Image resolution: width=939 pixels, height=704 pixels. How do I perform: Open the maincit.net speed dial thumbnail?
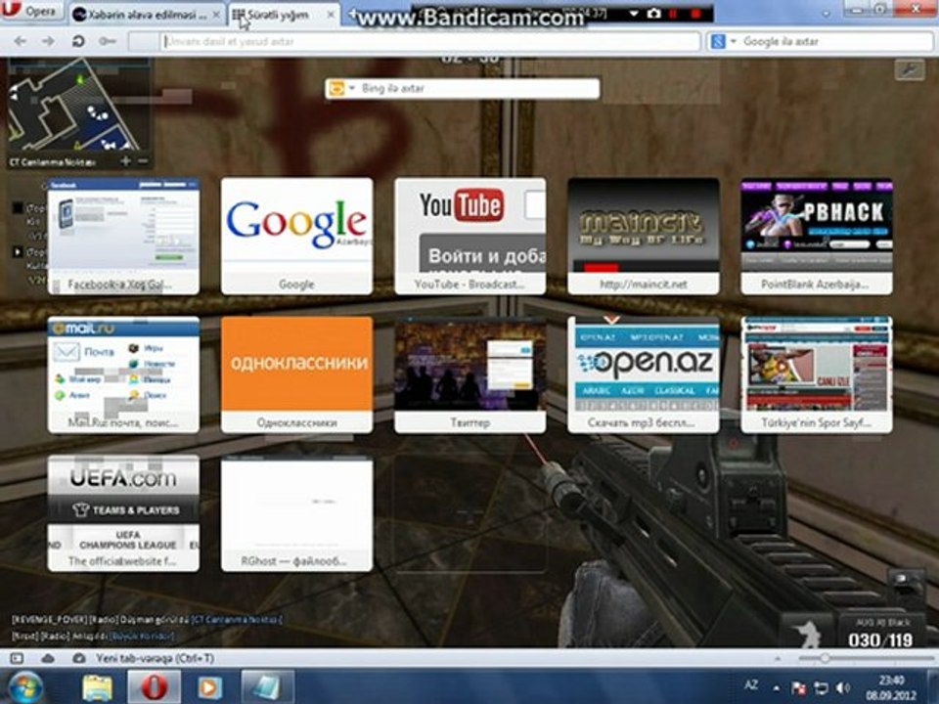[x=644, y=236]
